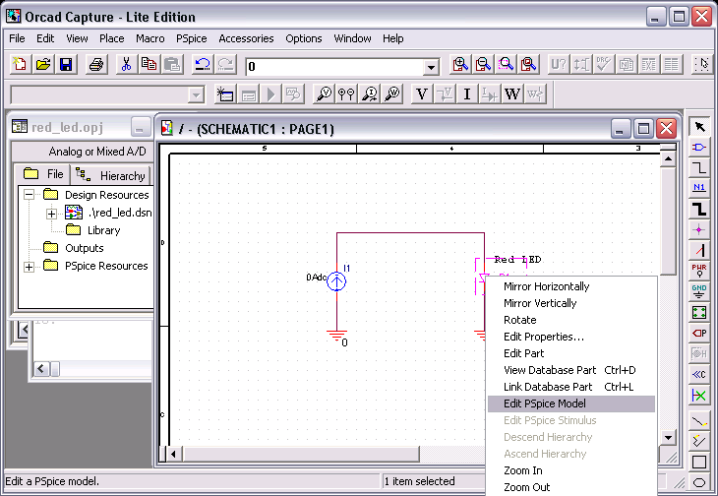Click the Zoom to all icon
The image size is (718, 496).
[529, 64]
